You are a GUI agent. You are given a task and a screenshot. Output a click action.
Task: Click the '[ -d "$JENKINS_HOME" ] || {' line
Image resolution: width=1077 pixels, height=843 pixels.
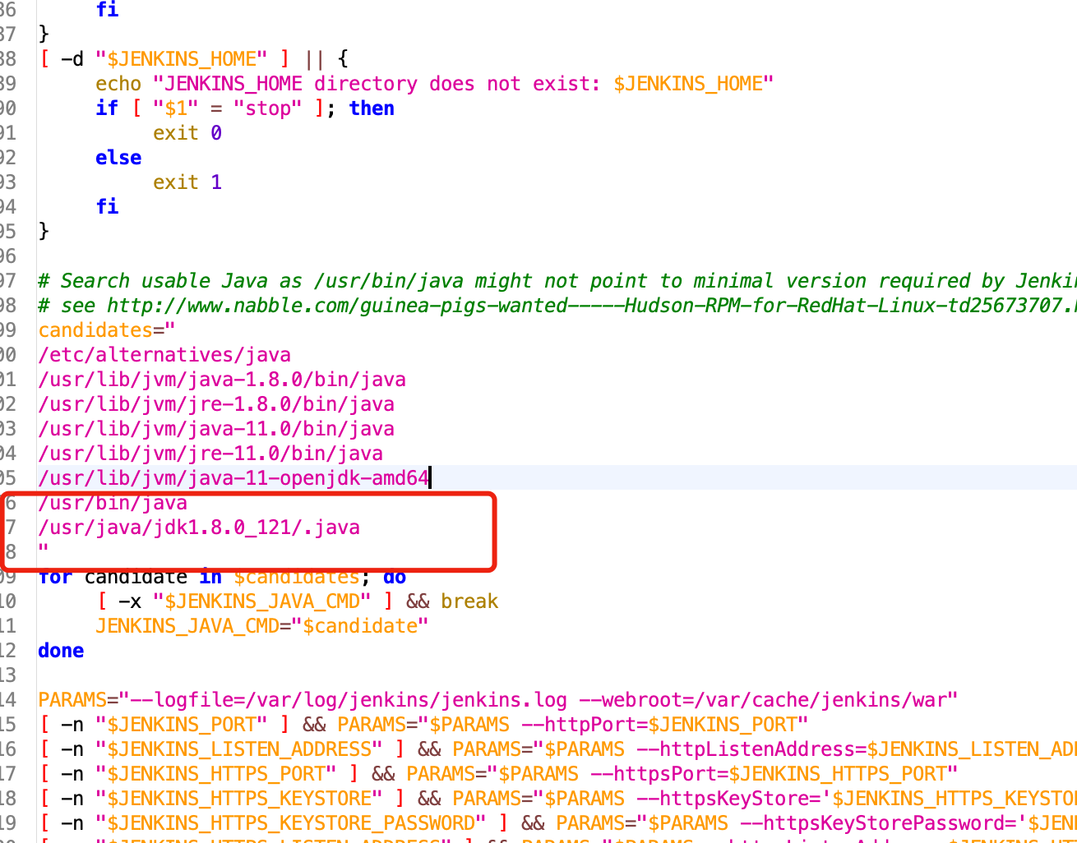(x=194, y=59)
